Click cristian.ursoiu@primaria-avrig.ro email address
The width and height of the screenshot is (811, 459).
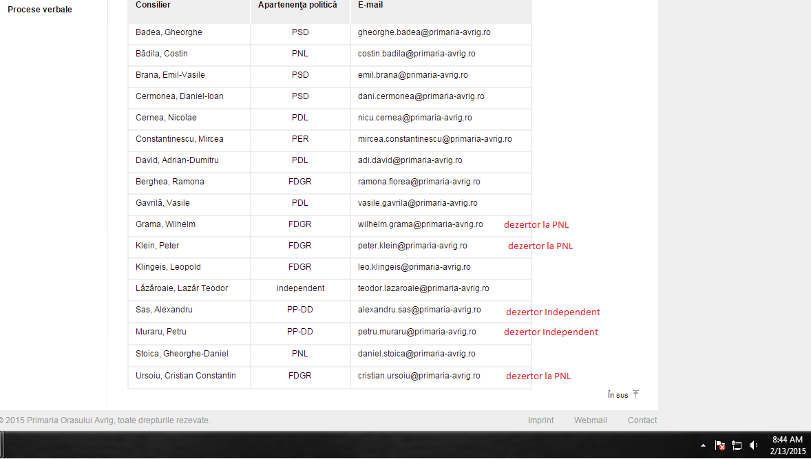pyautogui.click(x=419, y=376)
